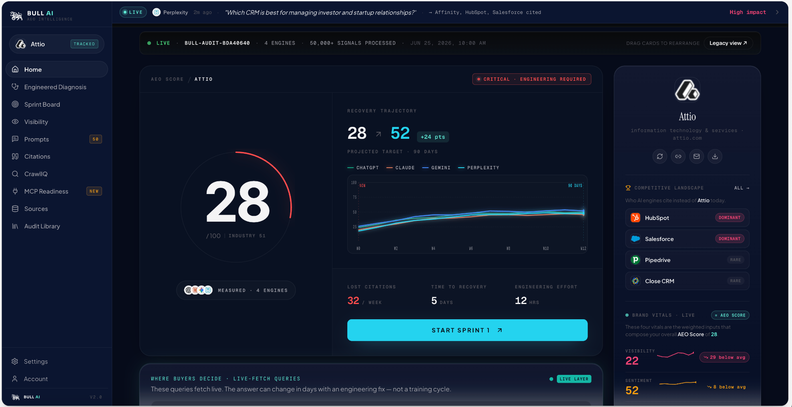
Task: Click the CrawlIQ magnifier icon
Action: point(15,174)
